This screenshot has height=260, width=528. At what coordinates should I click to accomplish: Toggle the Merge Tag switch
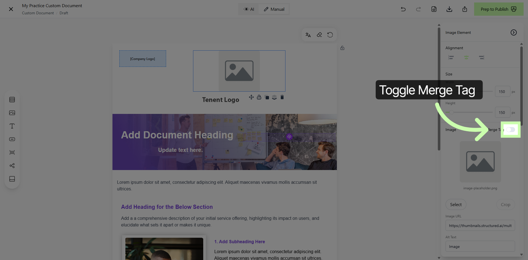pyautogui.click(x=511, y=130)
